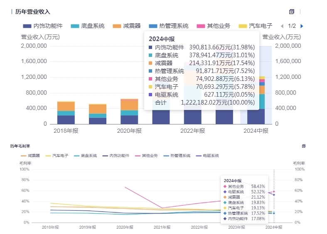Go to previous legend page arrow
Screen dimensions: 327x234
(282, 26)
